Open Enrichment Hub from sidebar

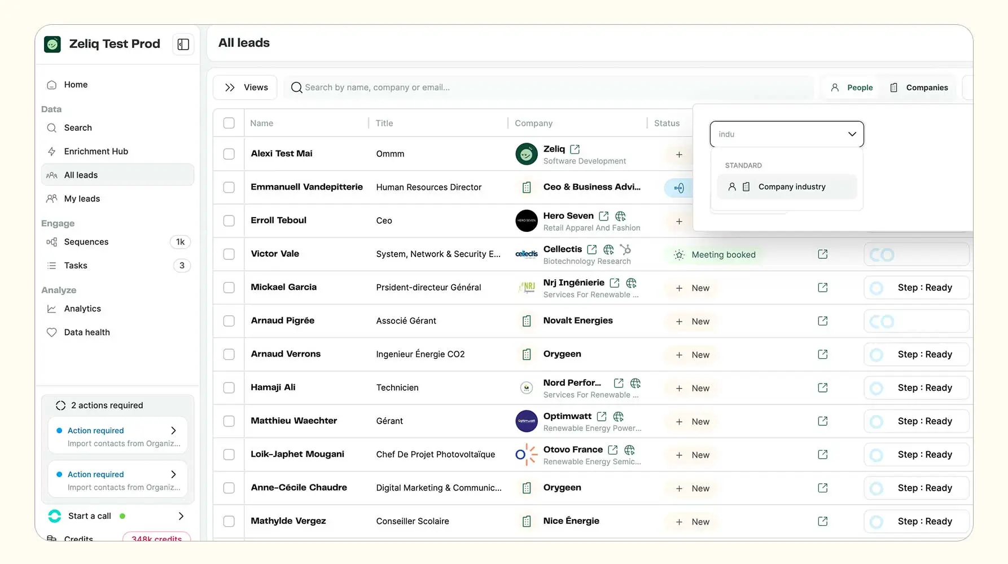[x=117, y=151]
